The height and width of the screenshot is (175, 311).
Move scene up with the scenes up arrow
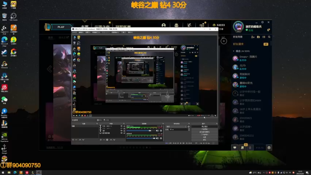tap(80, 140)
